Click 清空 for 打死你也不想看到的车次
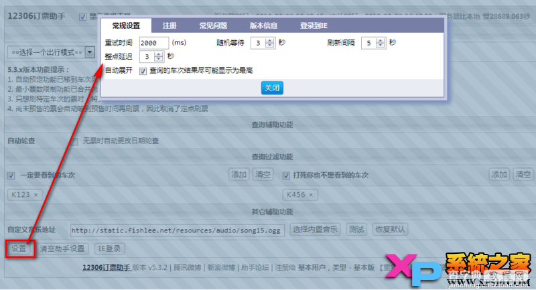Screen dimensions: 536x290 pyautogui.click(x=523, y=175)
